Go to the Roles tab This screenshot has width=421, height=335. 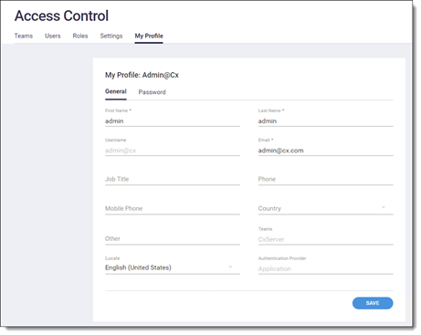point(80,36)
